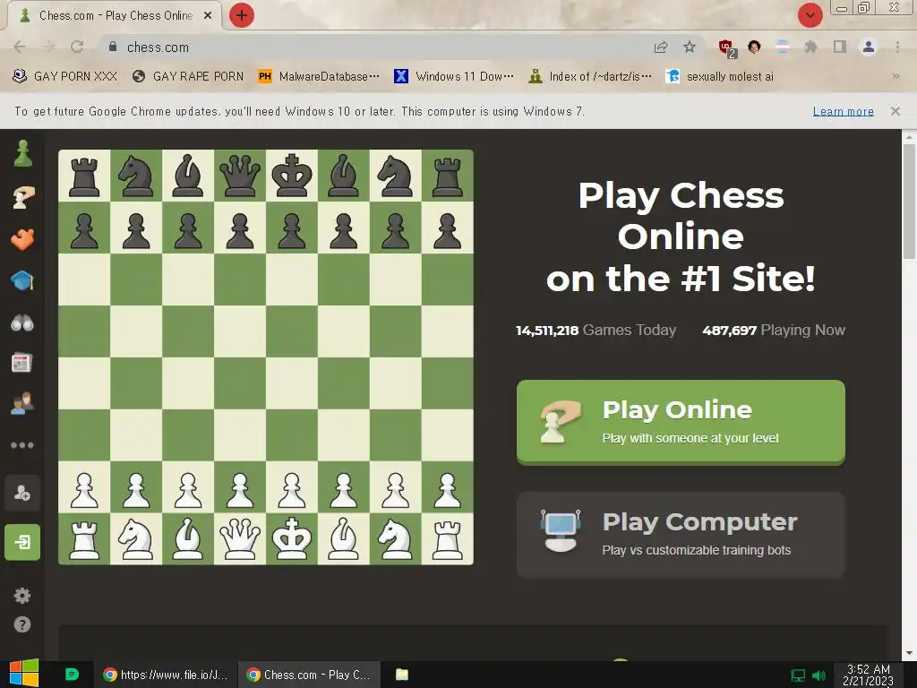Image resolution: width=917 pixels, height=688 pixels.
Task: Click the Play Computer button
Action: (681, 535)
